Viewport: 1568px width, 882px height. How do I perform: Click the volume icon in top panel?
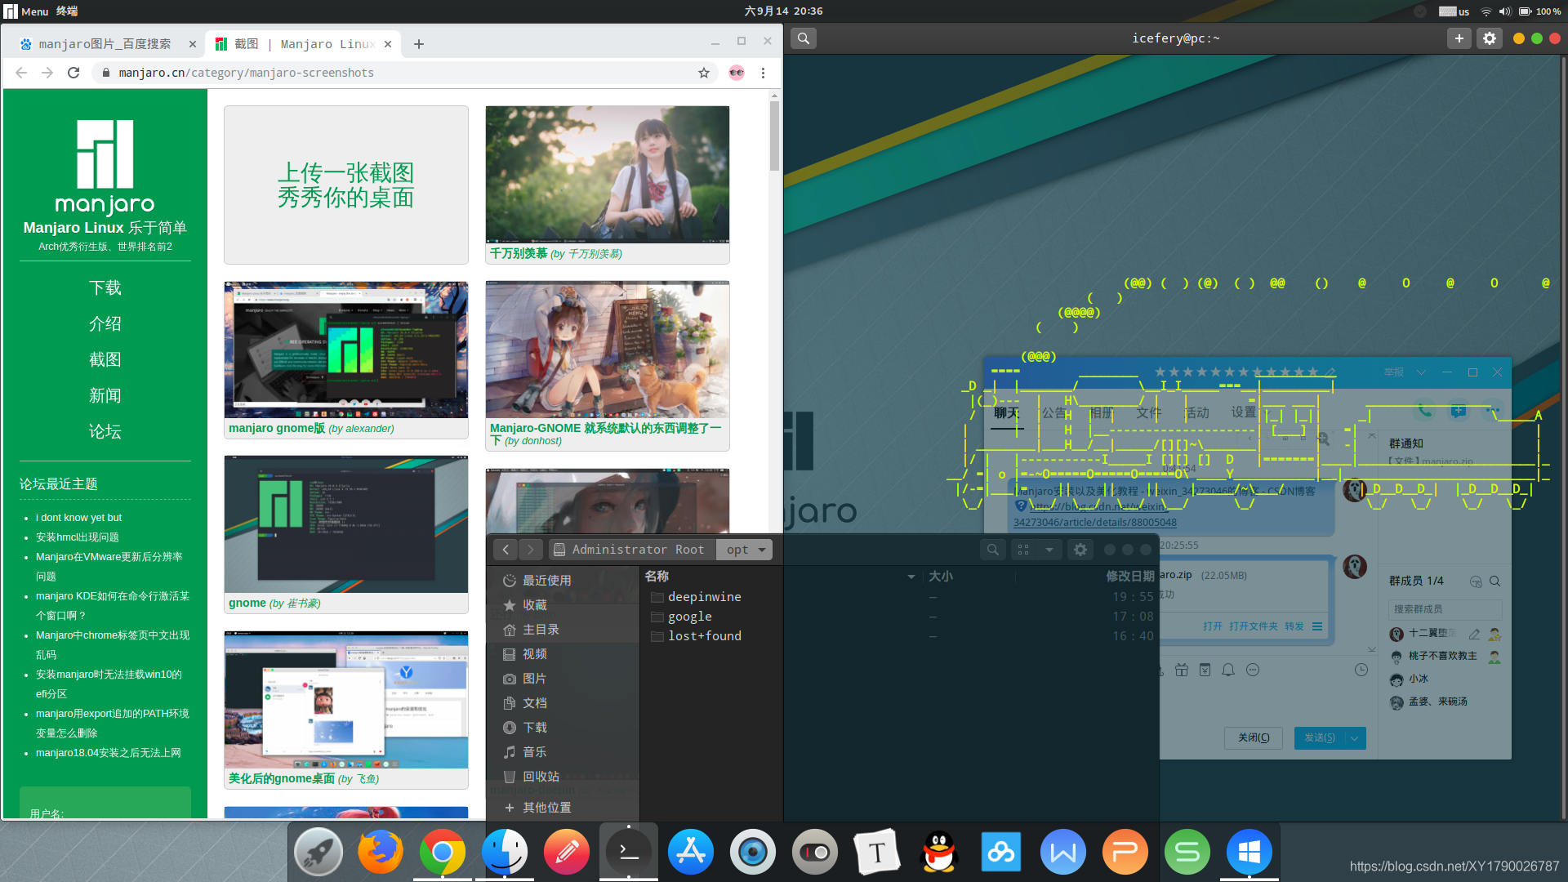[x=1504, y=11]
